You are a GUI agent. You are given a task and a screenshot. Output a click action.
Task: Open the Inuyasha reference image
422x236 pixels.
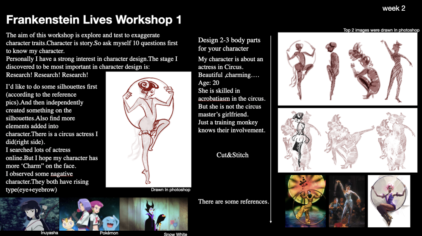[x=29, y=214]
